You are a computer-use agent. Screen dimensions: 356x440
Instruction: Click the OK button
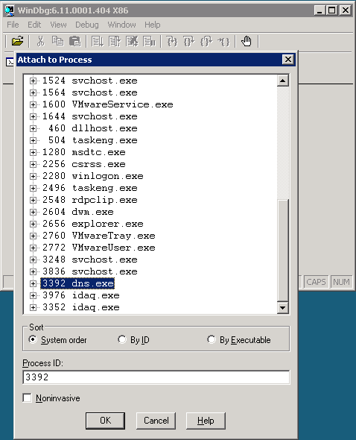(x=106, y=421)
